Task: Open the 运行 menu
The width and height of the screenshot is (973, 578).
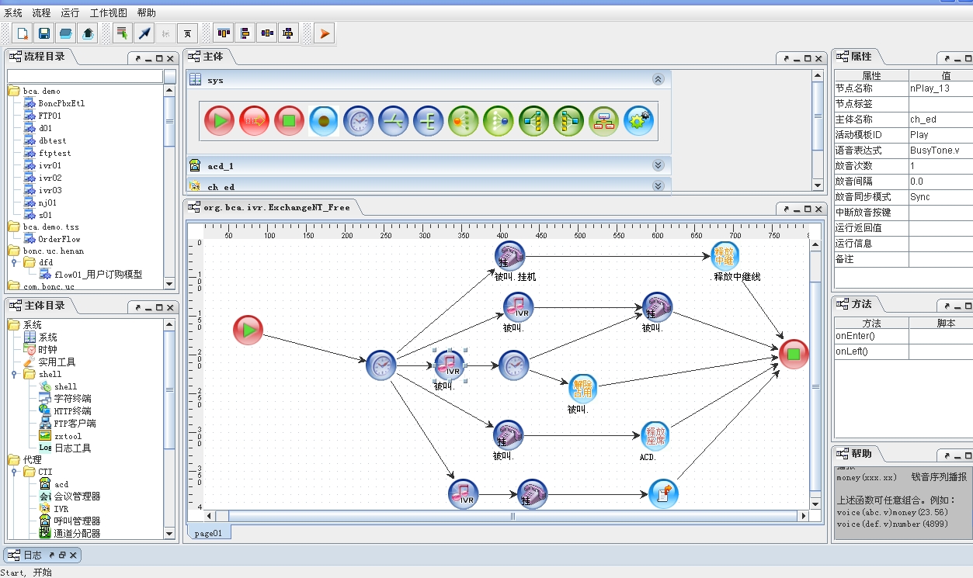Action: tap(70, 13)
